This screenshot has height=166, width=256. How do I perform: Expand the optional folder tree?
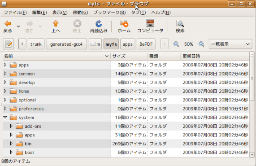click(x=5, y=100)
